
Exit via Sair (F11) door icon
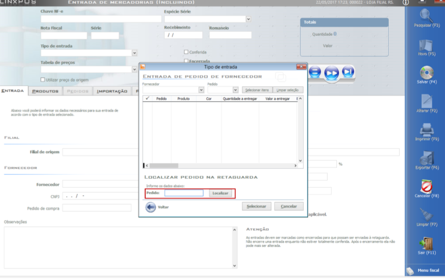point(427,243)
